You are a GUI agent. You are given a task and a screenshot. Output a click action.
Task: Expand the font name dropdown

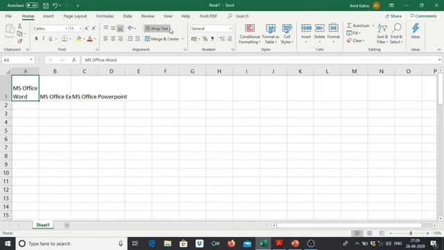pos(67,28)
